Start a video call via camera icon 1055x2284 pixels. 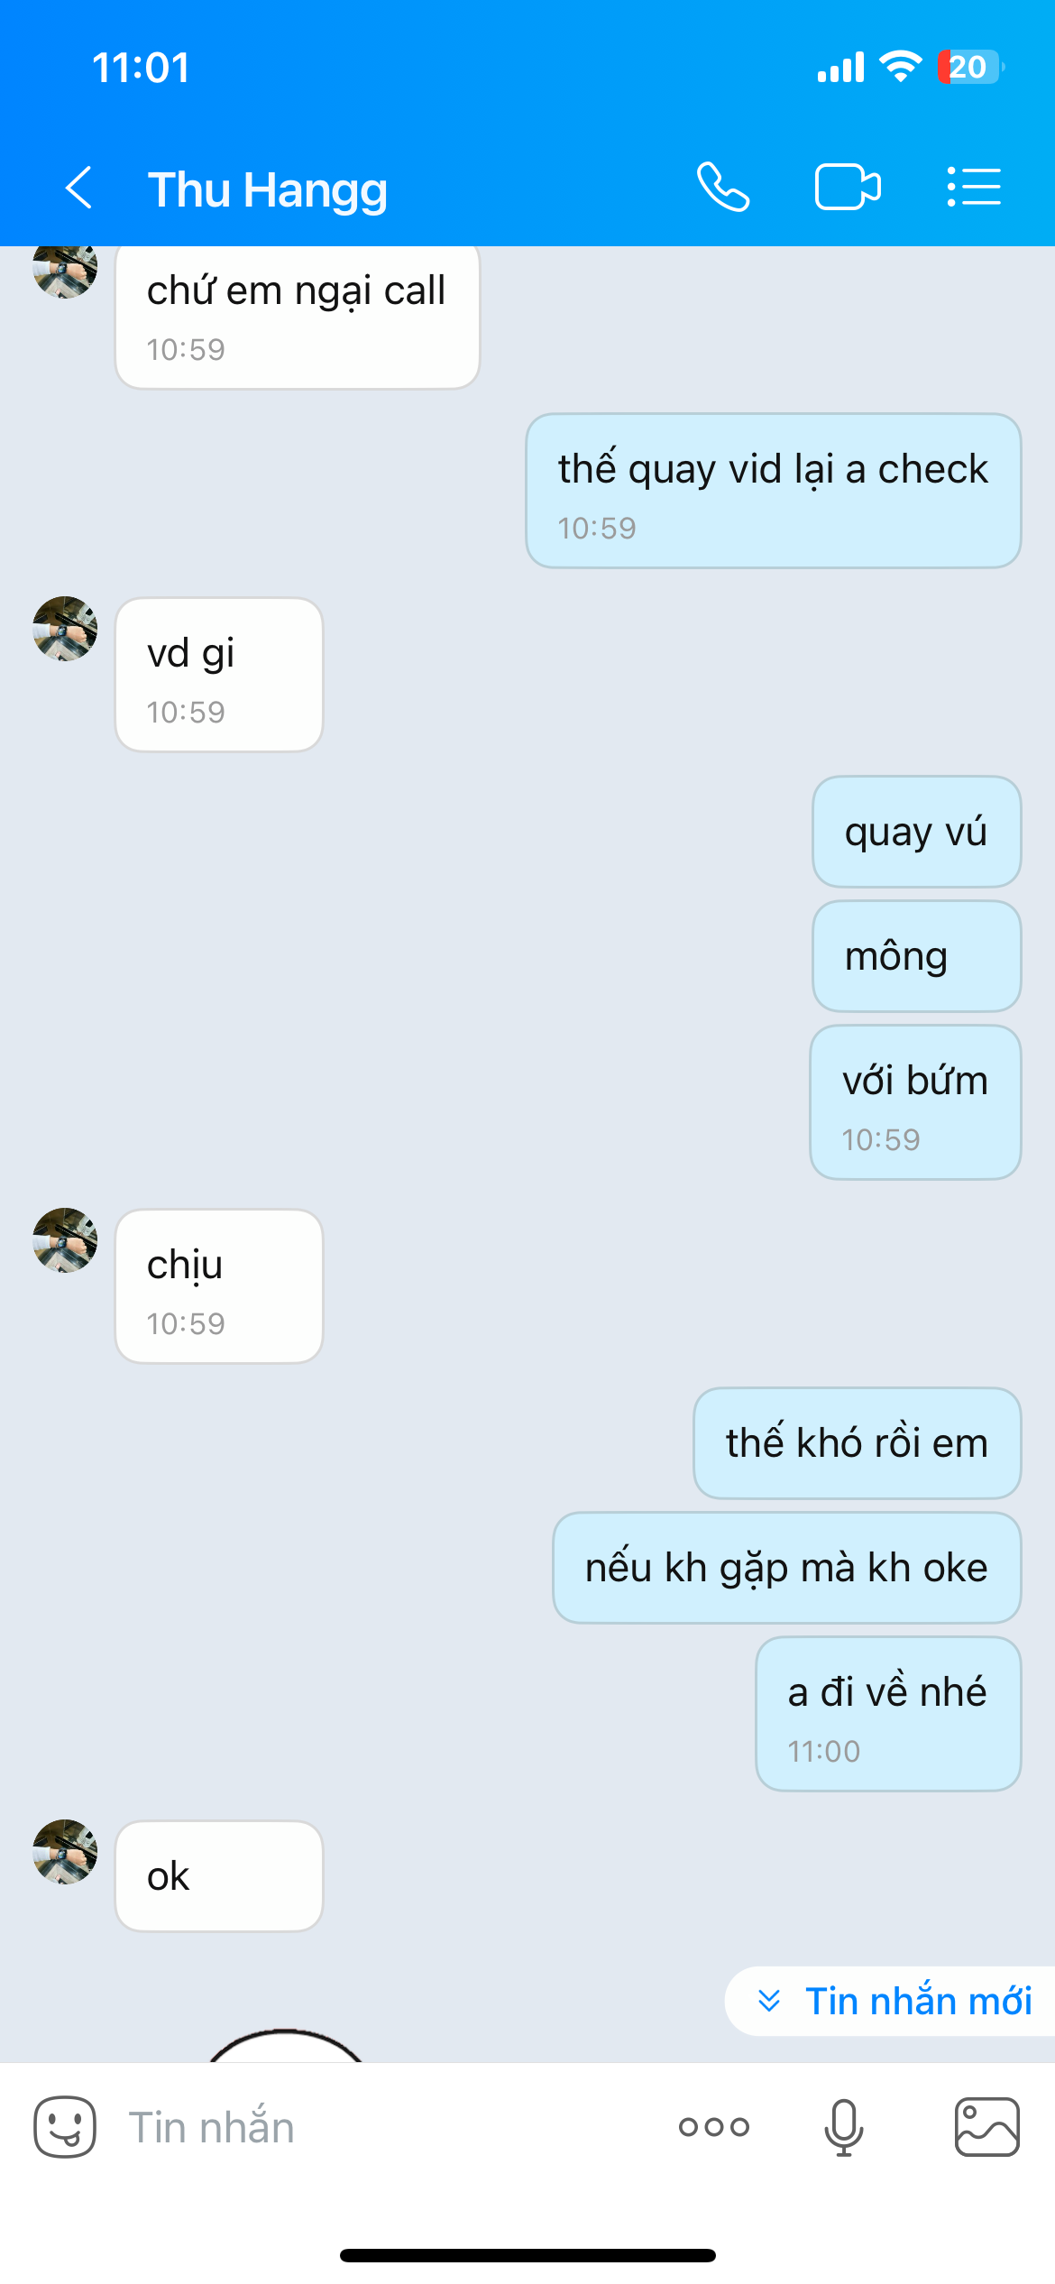point(848,188)
